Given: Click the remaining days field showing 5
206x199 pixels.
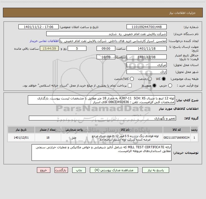Looking at the screenshot, I should tap(77, 49).
